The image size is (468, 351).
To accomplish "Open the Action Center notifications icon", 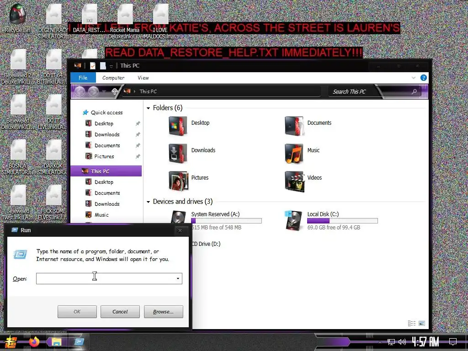I will tap(453, 342).
